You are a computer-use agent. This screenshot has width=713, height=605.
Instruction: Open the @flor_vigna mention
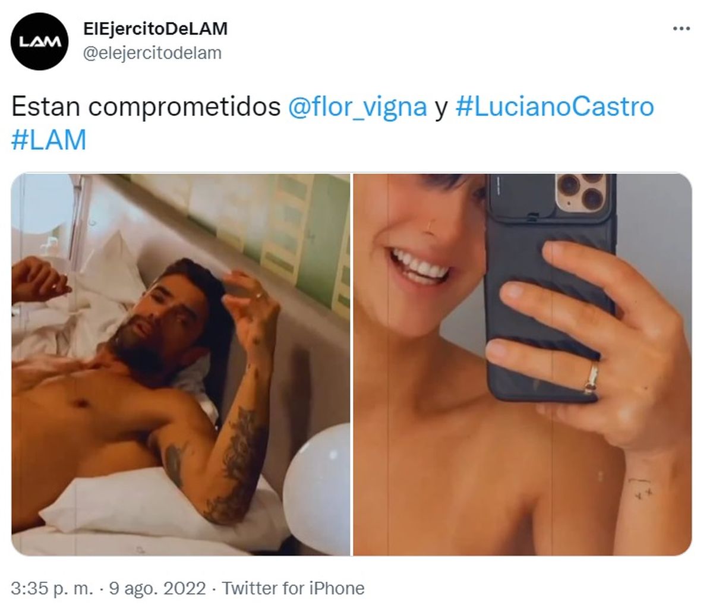coord(357,107)
